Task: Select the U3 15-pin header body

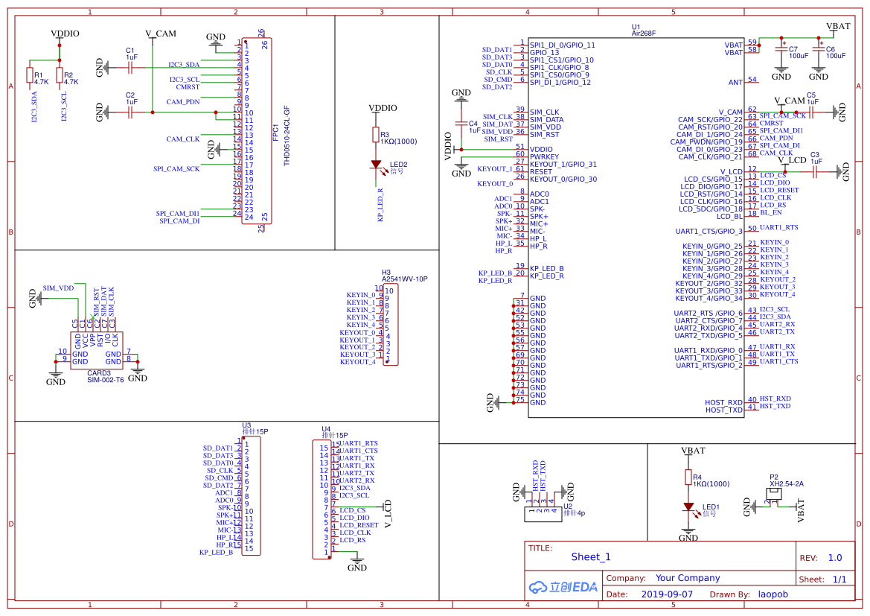Action: click(x=252, y=496)
